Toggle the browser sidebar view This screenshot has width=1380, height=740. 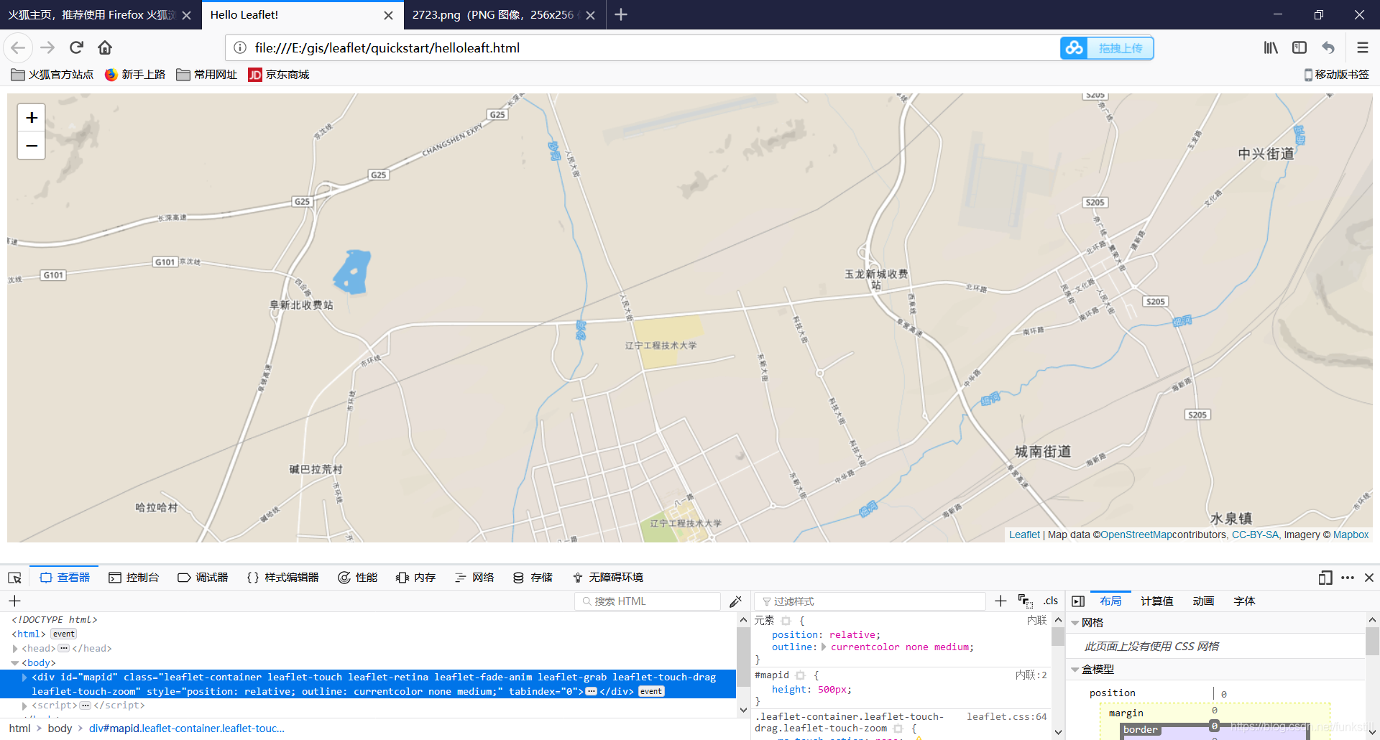1299,47
